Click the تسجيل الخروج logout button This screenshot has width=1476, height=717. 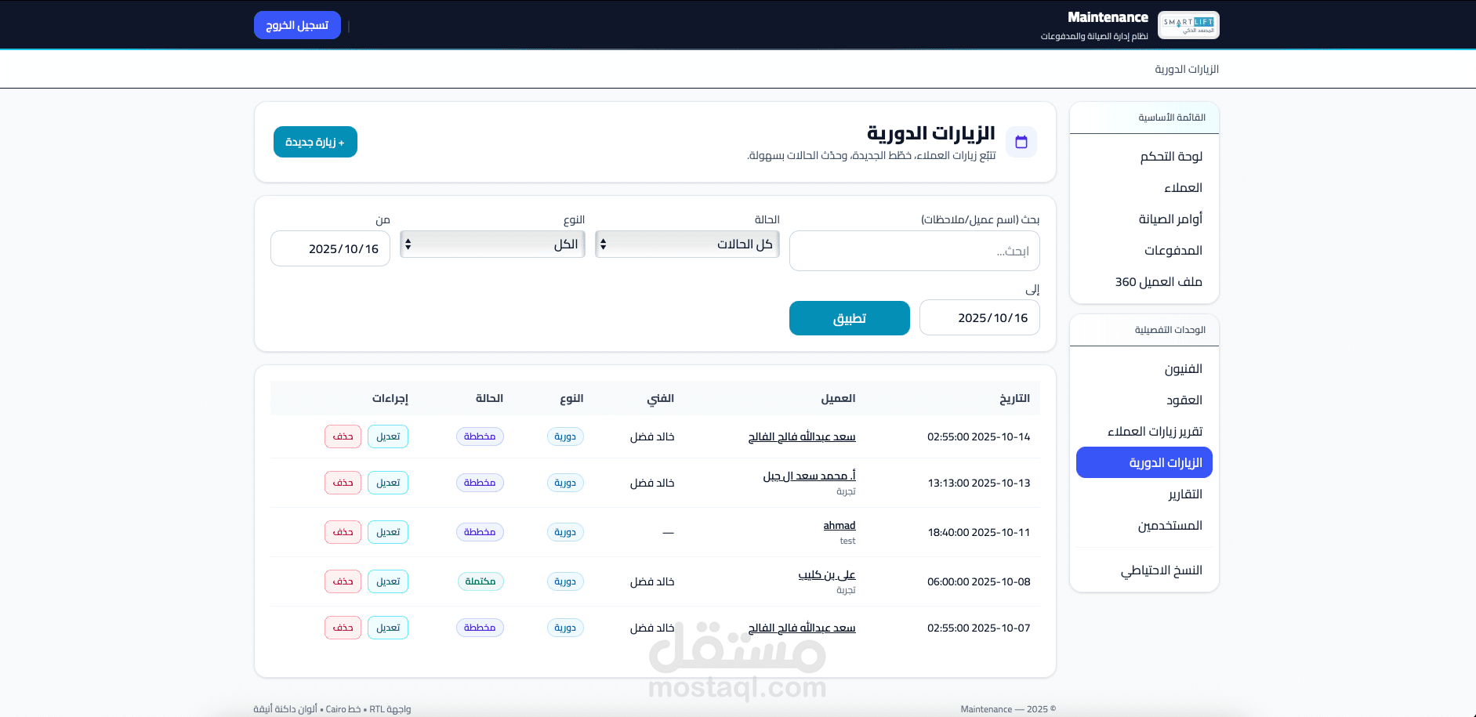[297, 25]
